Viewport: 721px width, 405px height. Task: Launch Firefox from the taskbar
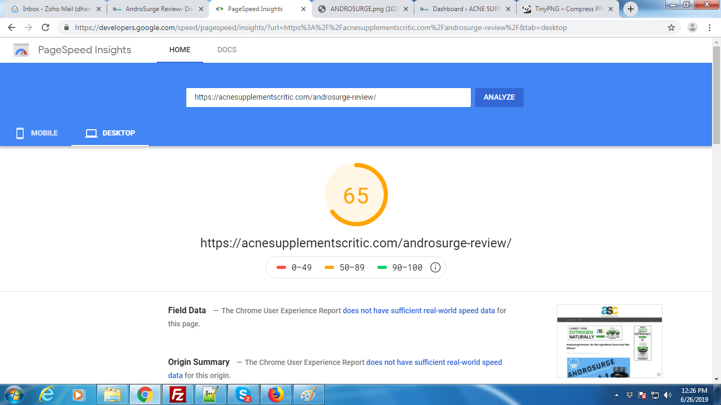276,394
